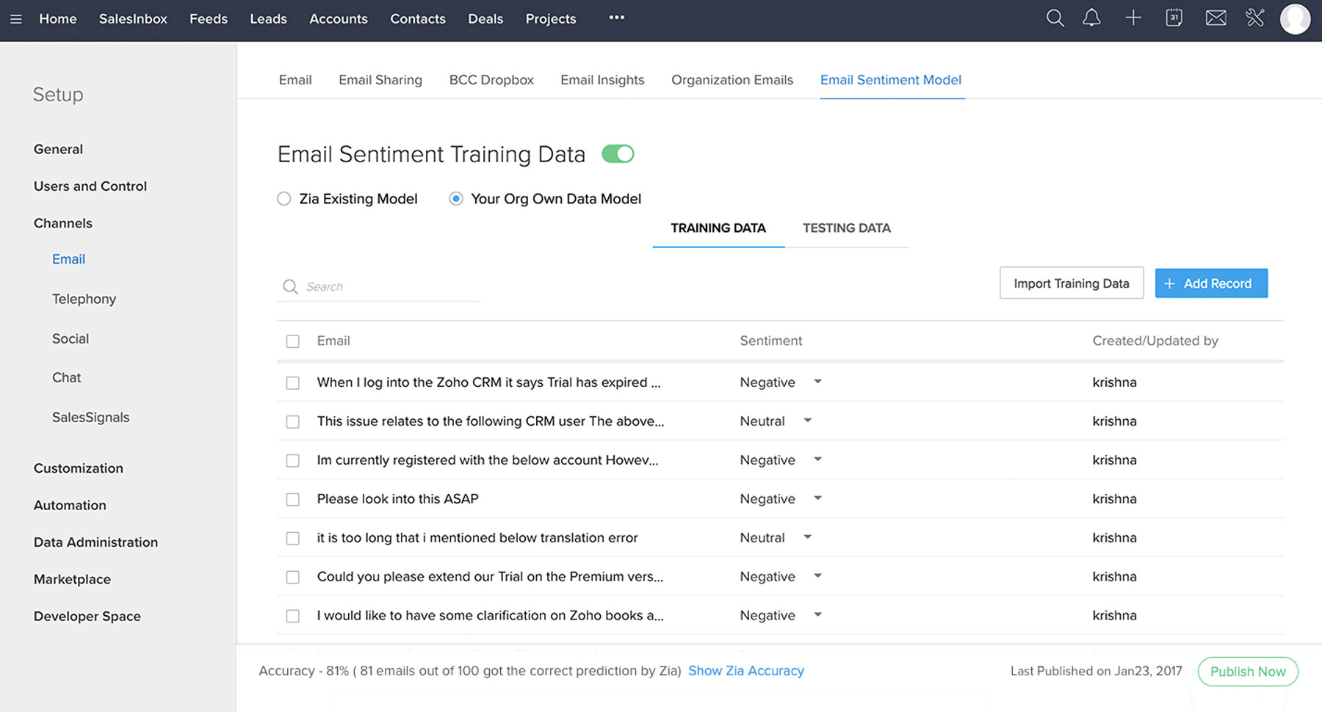Open Customization in Setup sidebar
Image resolution: width=1322 pixels, height=712 pixels.
point(79,468)
